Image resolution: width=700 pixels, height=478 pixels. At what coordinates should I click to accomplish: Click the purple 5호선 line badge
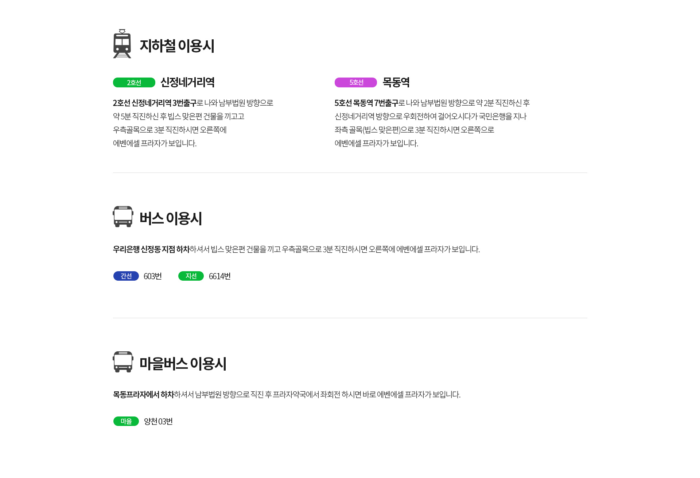[x=356, y=83]
